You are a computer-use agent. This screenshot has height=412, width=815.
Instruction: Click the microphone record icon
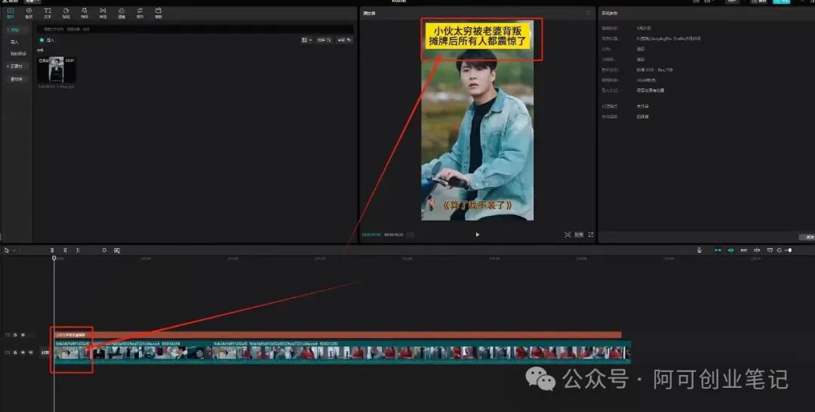(700, 251)
